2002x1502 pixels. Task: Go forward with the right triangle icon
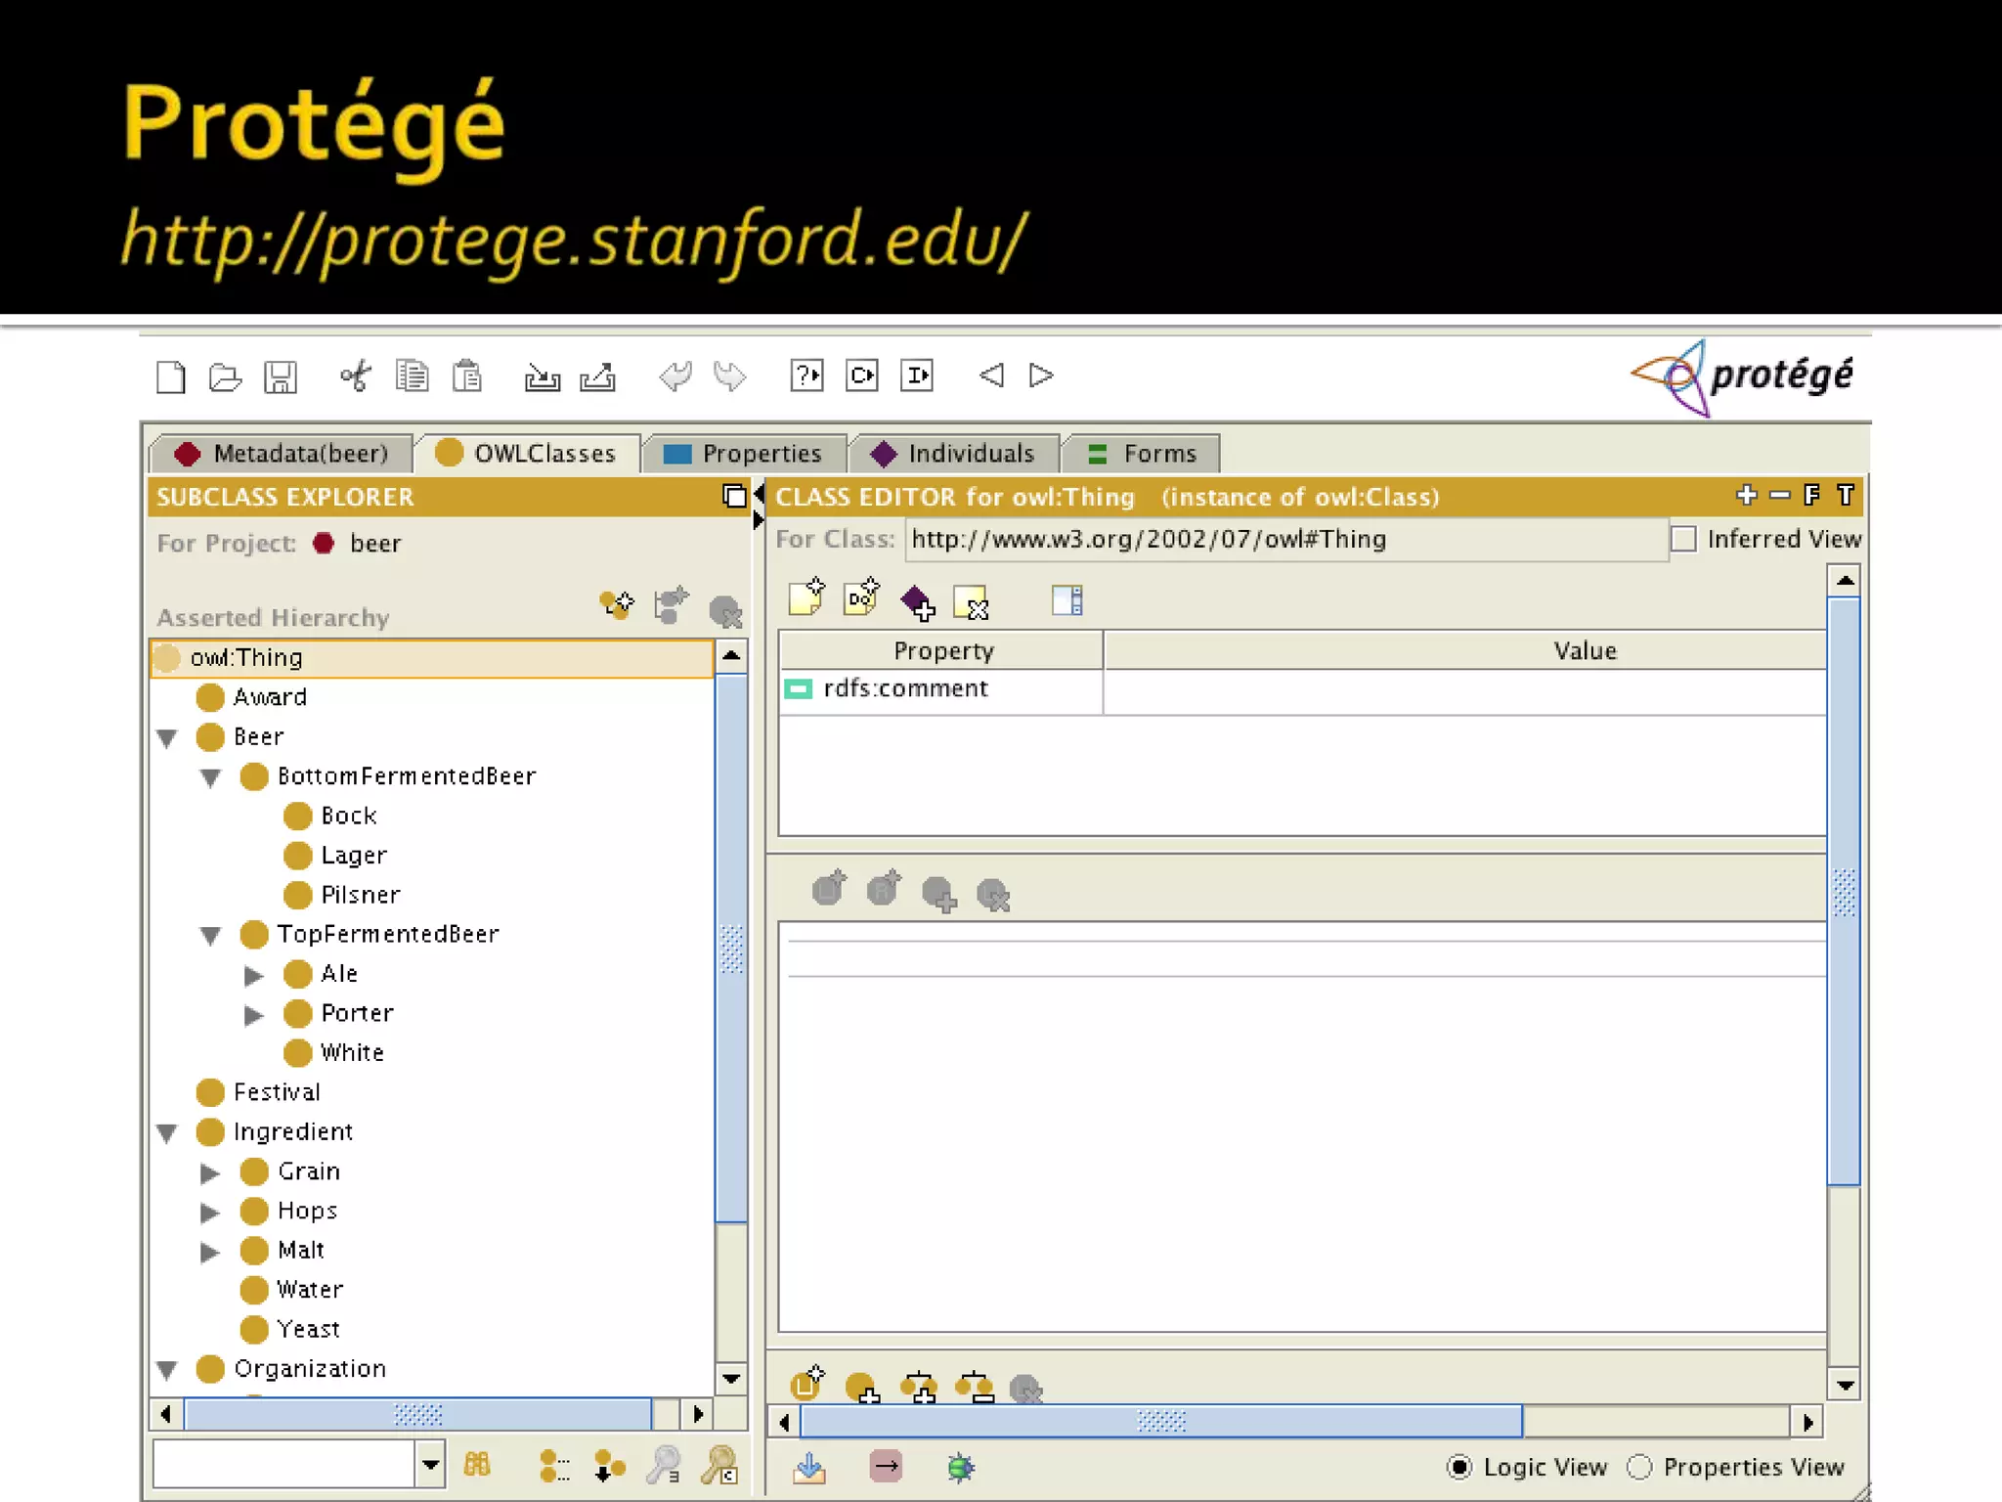[1041, 375]
